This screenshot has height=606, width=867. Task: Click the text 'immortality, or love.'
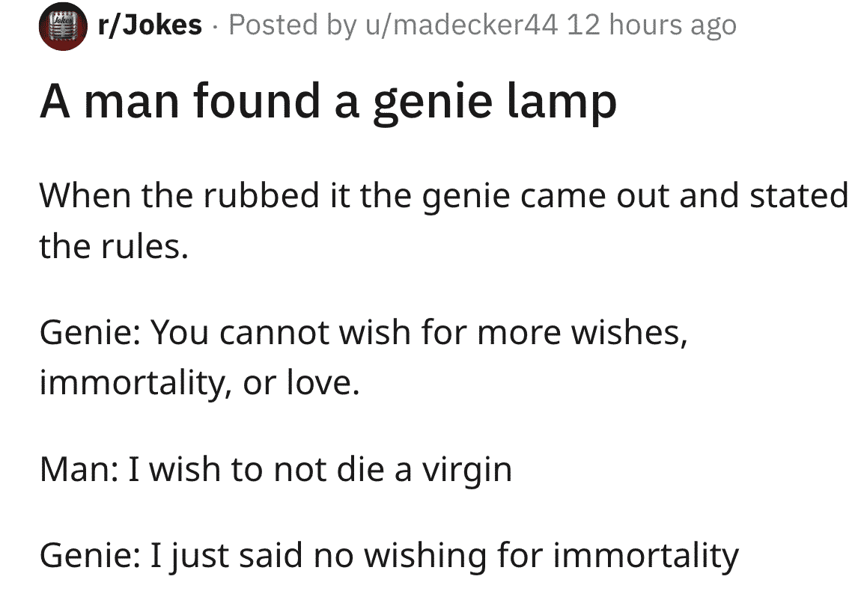pyautogui.click(x=200, y=382)
